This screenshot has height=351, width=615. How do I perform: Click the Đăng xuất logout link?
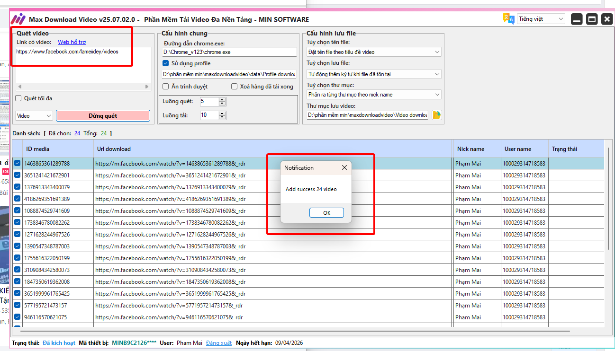[219, 343]
